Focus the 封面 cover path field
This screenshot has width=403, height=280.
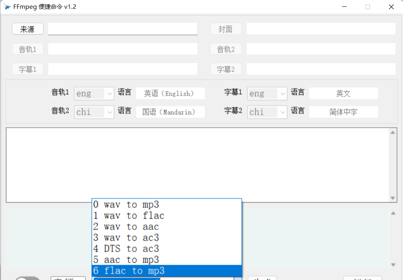point(321,29)
